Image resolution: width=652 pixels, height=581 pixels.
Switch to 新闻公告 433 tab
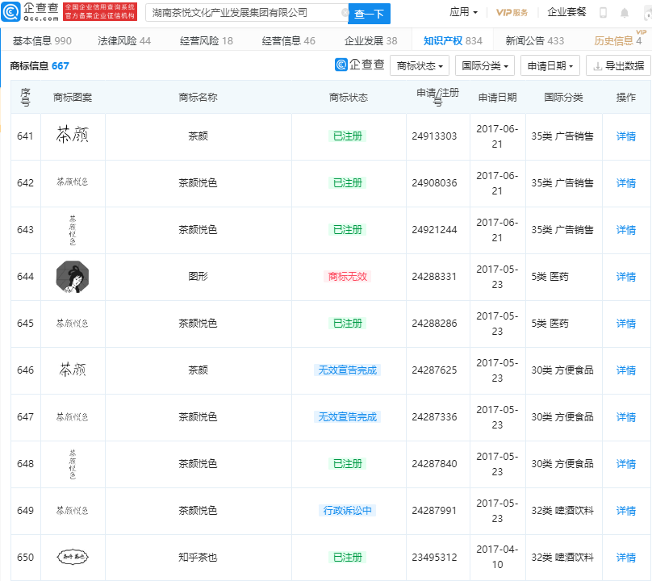tap(535, 41)
